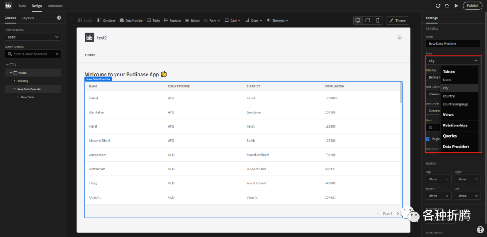Add a Container component

[106, 20]
